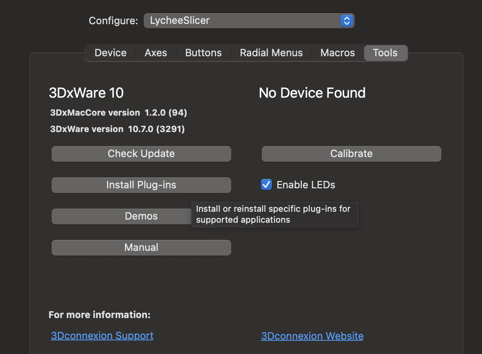Image resolution: width=482 pixels, height=354 pixels.
Task: Switch to the Device tab
Action: (110, 52)
